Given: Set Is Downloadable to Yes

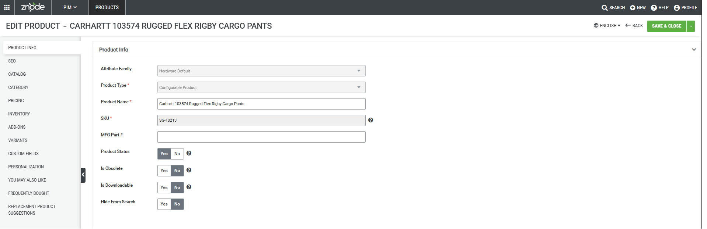Looking at the screenshot, I should (x=164, y=187).
